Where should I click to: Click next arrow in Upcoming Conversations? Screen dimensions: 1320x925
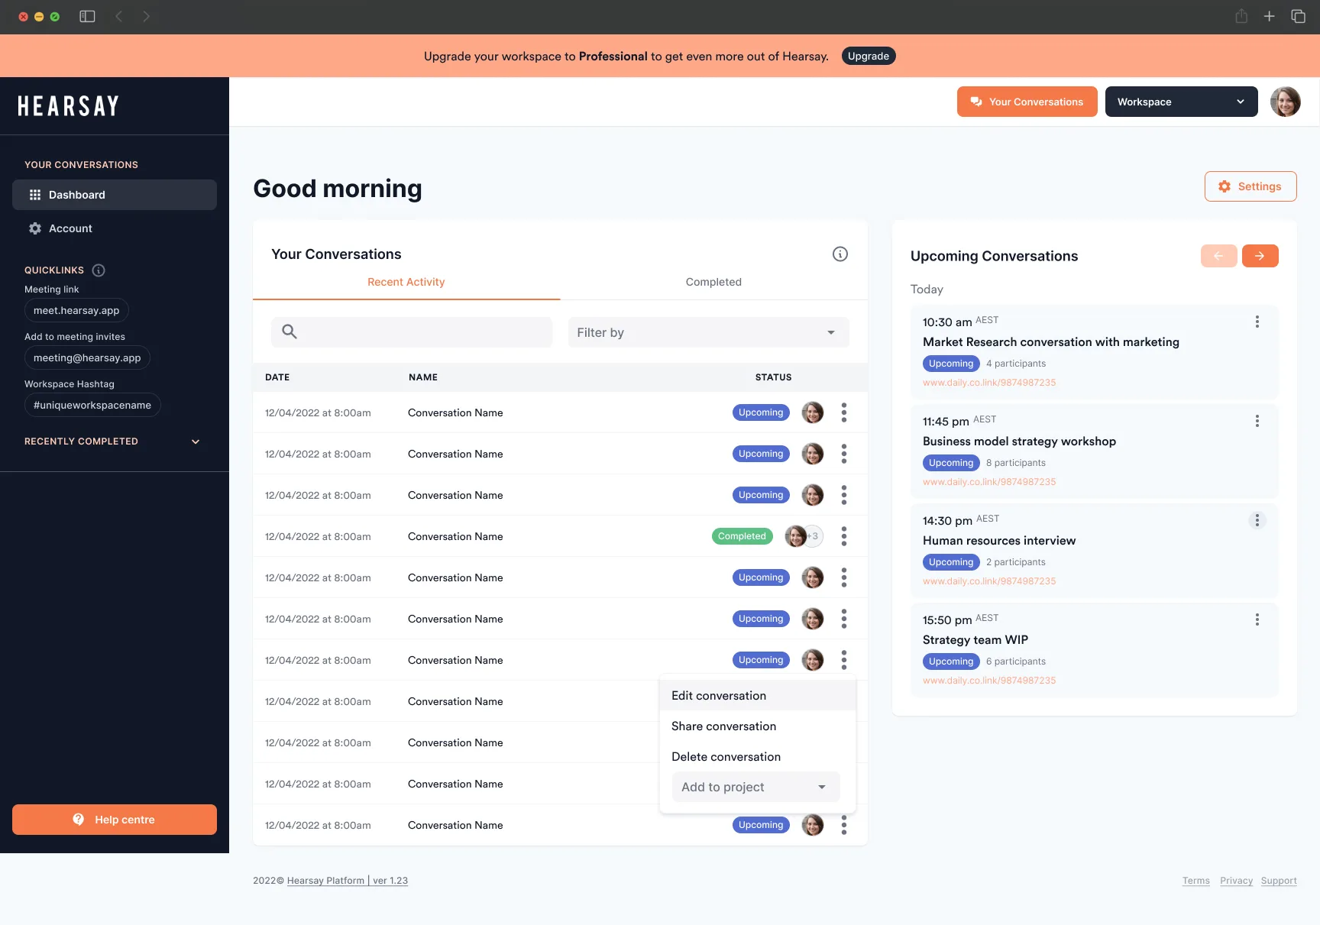tap(1260, 256)
